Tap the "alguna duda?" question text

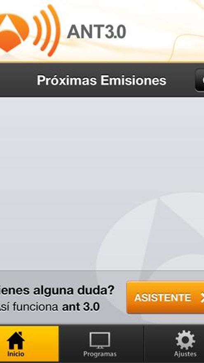(74, 290)
